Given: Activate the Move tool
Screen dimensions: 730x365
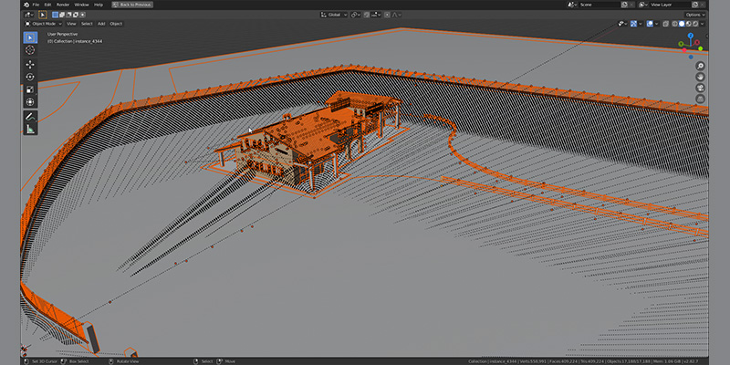Looking at the screenshot, I should click(x=30, y=64).
